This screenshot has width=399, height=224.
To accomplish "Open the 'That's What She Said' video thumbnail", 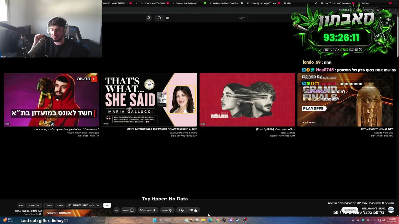I will (x=149, y=100).
